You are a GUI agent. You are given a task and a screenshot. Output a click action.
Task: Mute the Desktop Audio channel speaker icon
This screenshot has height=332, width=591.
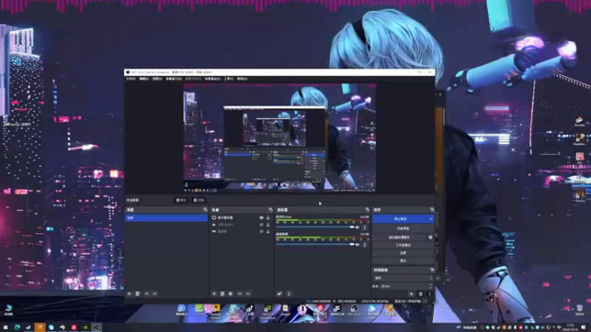(x=358, y=245)
